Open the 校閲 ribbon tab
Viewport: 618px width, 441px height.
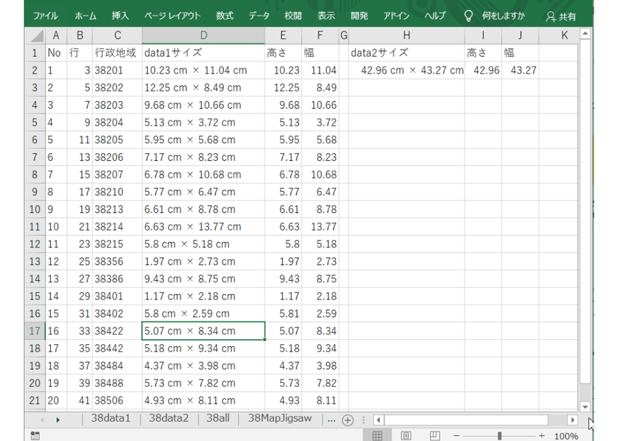pyautogui.click(x=293, y=16)
